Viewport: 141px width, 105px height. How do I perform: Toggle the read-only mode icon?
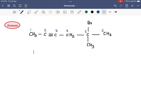[x=14, y=12]
